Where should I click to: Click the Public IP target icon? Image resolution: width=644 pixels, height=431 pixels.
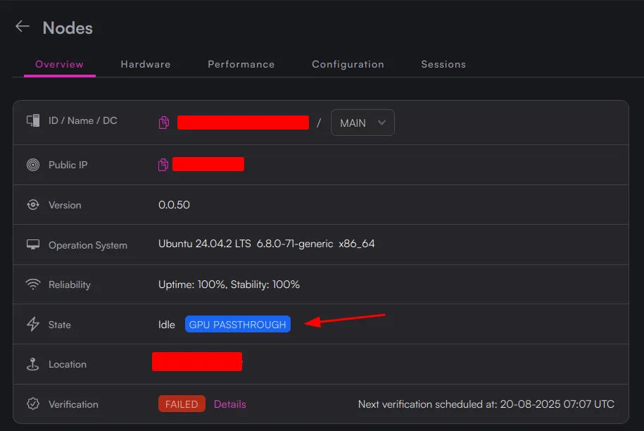(x=33, y=165)
